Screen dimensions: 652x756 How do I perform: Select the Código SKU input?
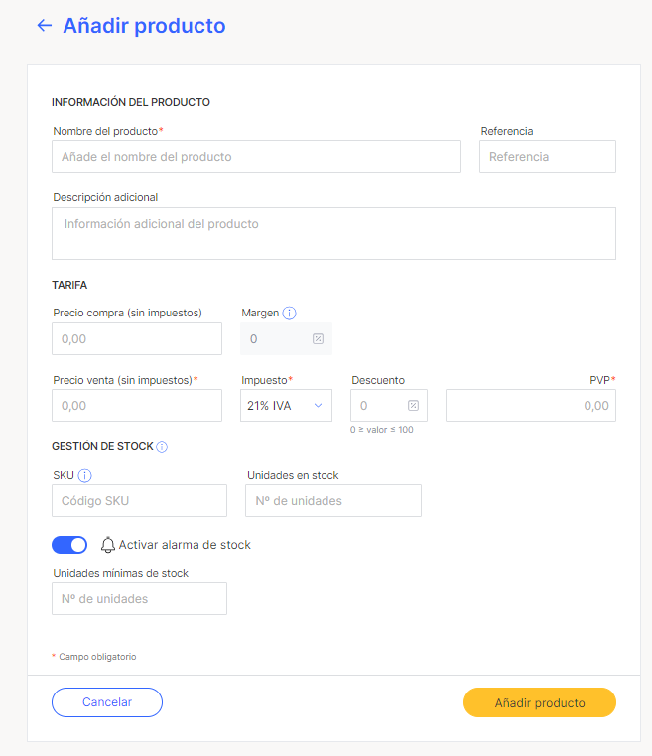[139, 500]
